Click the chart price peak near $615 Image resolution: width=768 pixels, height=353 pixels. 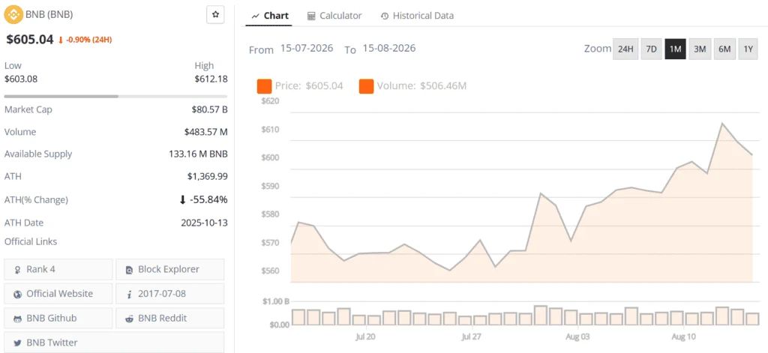(x=722, y=124)
